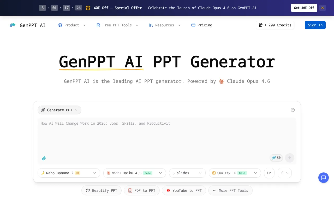
Task: Click the Base badge next to Haiku 4.5
Action: pyautogui.click(x=148, y=173)
